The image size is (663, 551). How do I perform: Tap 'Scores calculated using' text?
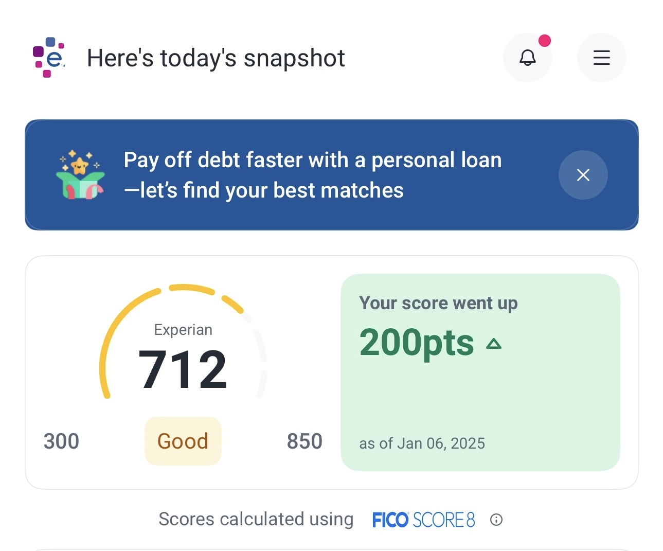click(256, 520)
